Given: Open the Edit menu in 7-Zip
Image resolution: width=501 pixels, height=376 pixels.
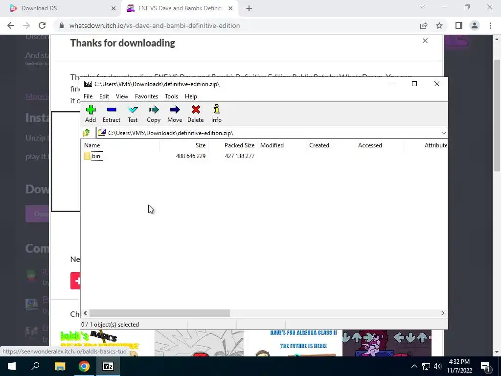Looking at the screenshot, I should (x=104, y=96).
